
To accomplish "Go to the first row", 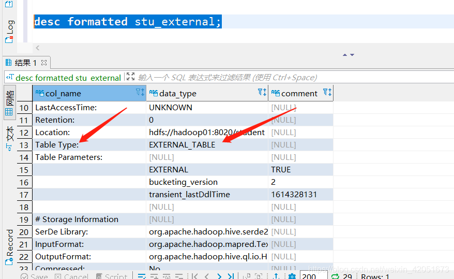I will coord(194,276).
